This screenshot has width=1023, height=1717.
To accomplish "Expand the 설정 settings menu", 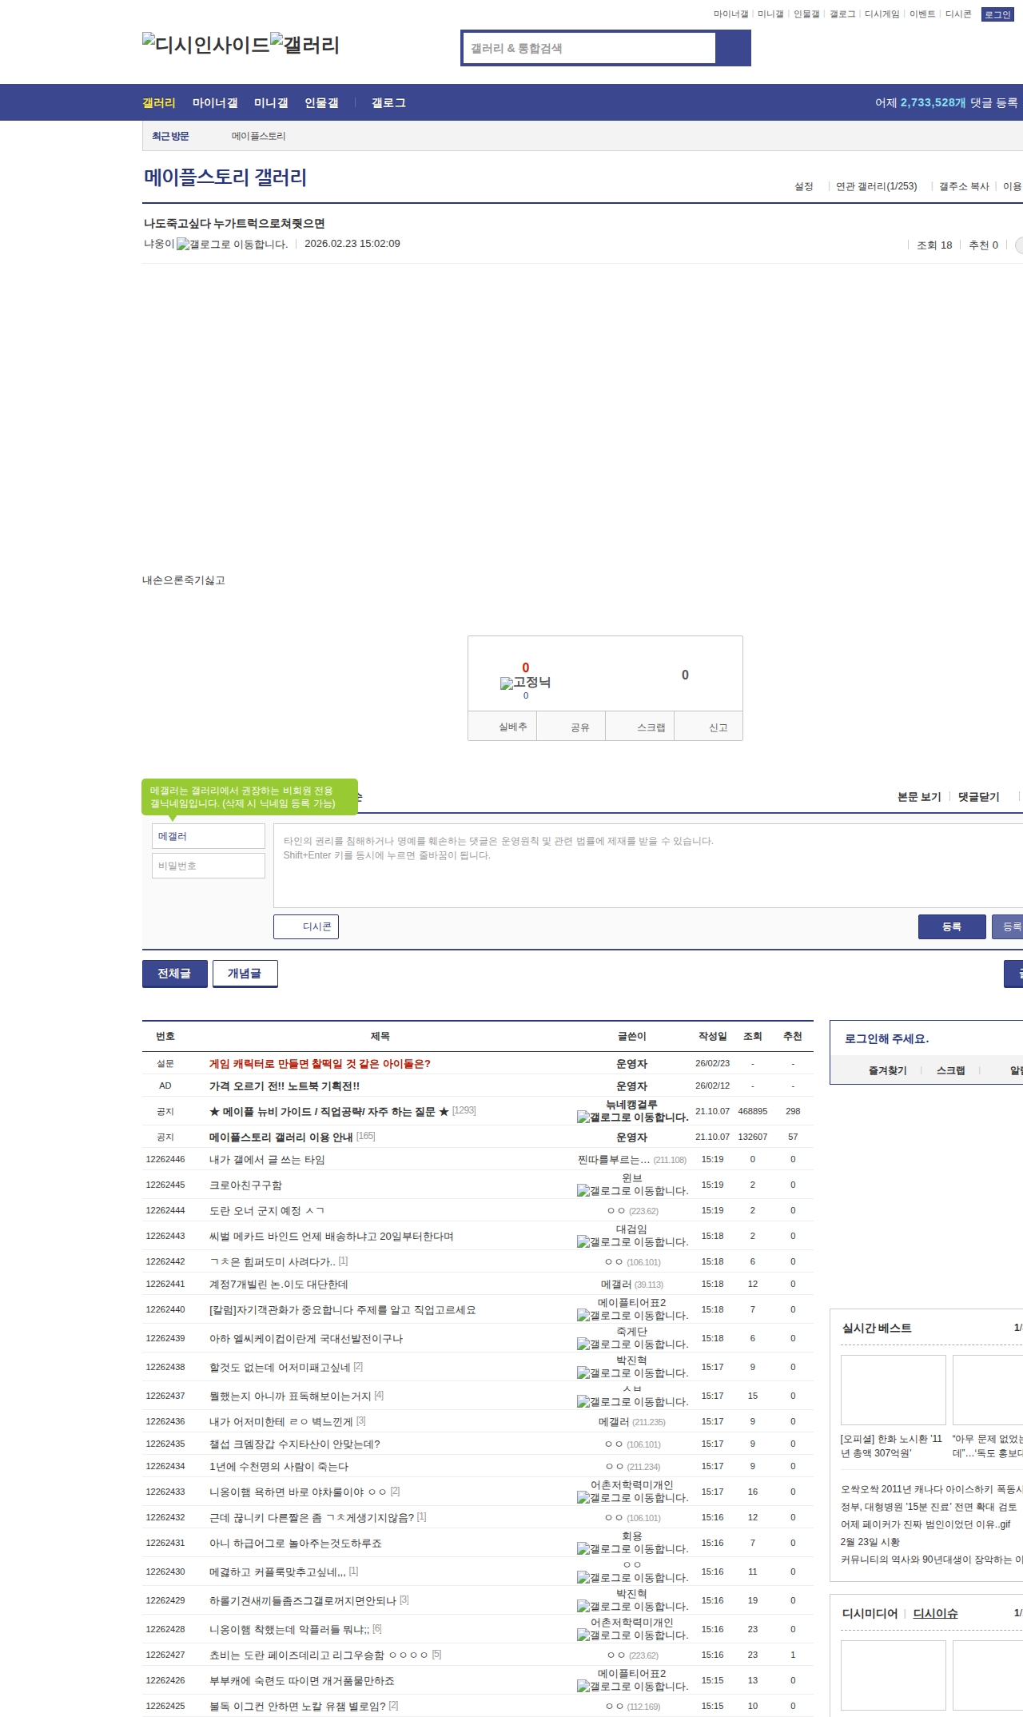I will (803, 186).
